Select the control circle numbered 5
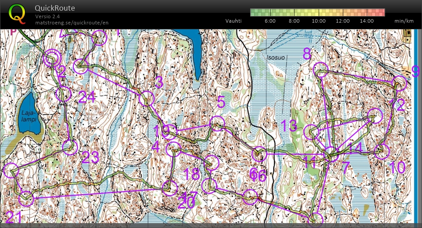422x228 pixels. coord(217,123)
